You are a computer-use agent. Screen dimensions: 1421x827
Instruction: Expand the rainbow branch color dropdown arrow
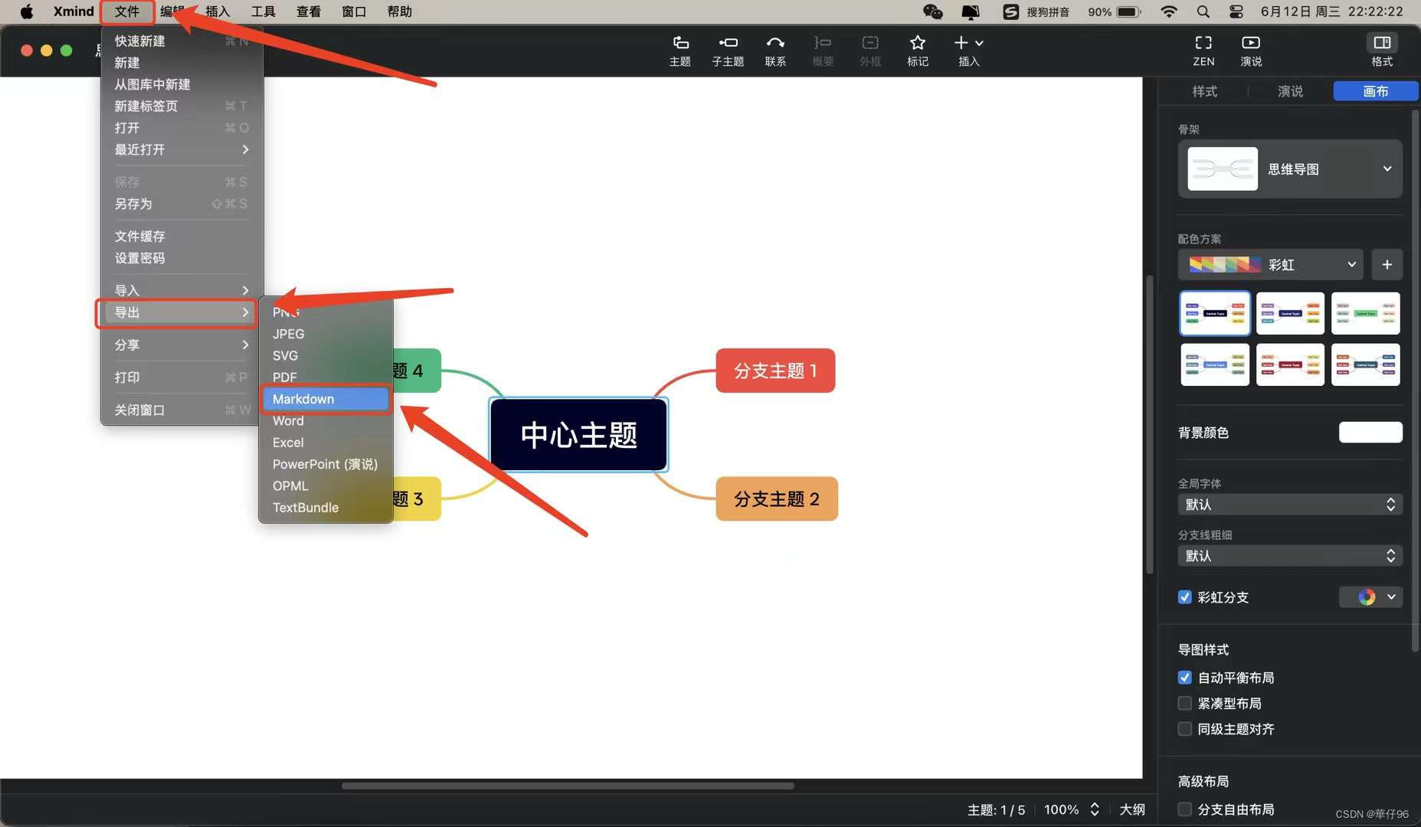(1391, 597)
